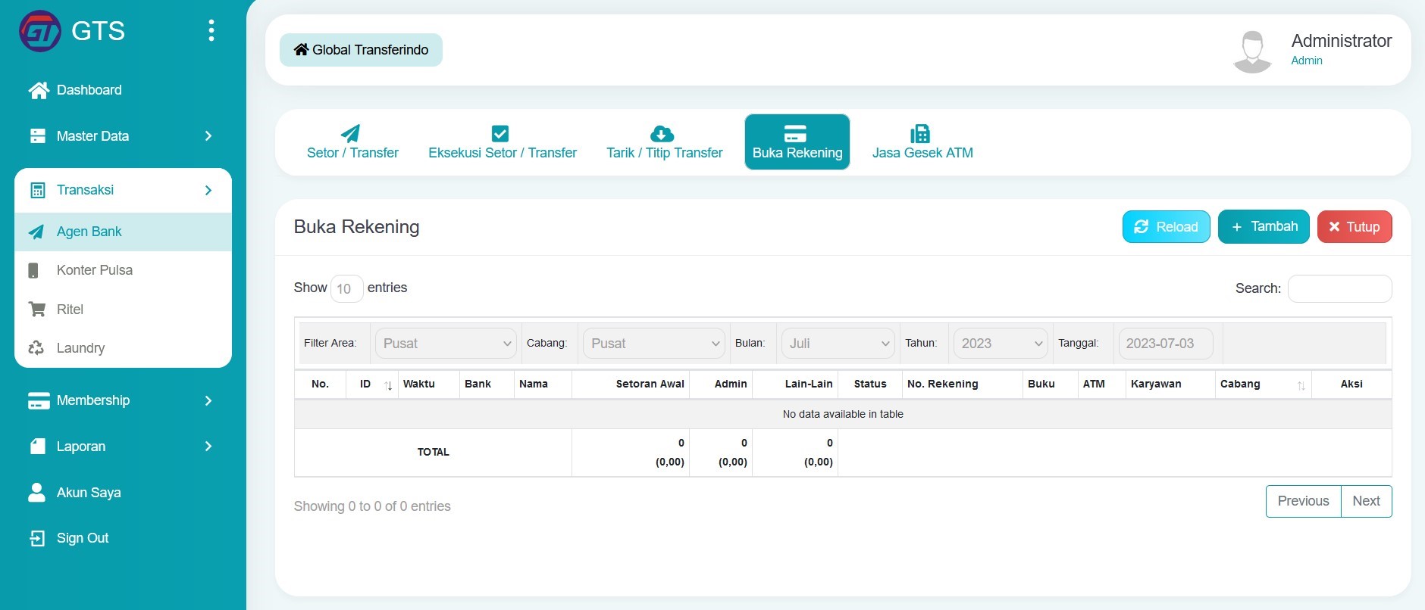
Task: Click the Tutup button
Action: click(1355, 227)
